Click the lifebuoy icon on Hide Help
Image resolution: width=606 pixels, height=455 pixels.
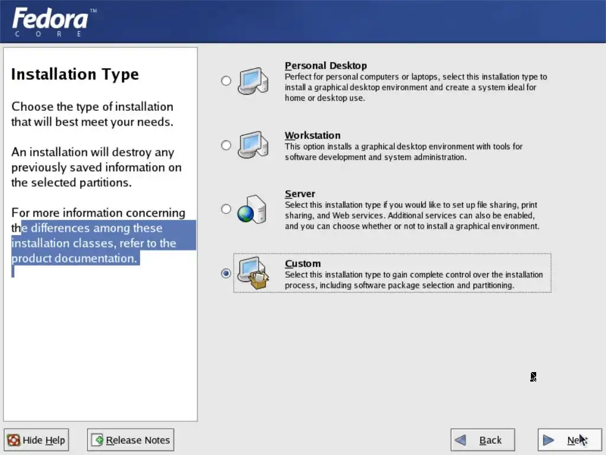point(14,440)
